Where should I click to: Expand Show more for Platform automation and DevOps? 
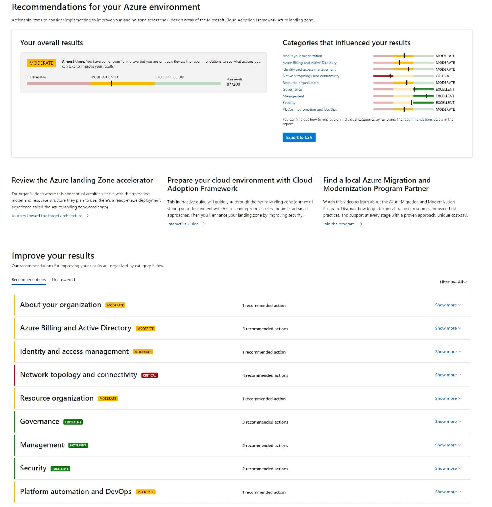pos(448,492)
